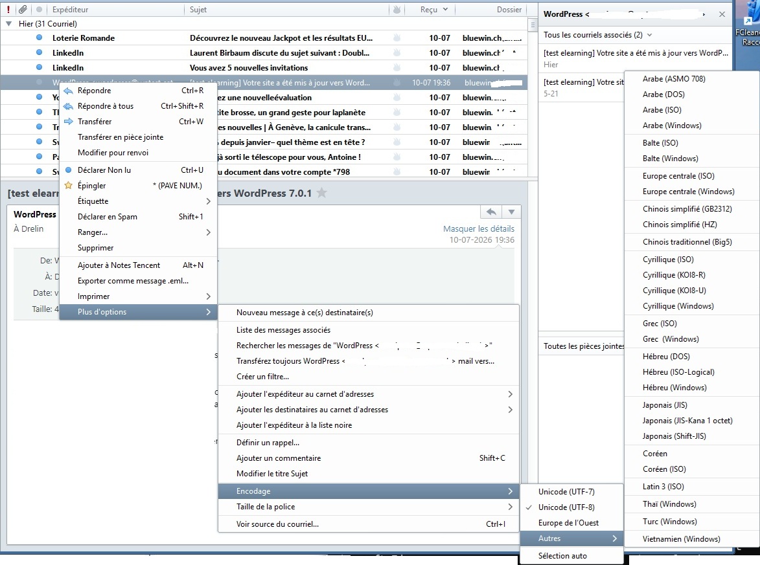Click Déclarer en Spam
This screenshot has width=760, height=565.
click(138, 217)
